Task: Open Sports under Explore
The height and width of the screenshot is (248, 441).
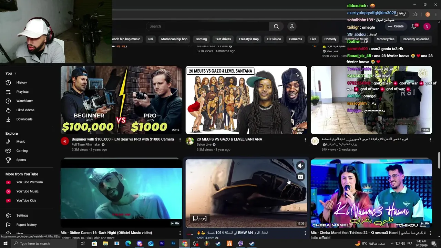Action: [21, 160]
